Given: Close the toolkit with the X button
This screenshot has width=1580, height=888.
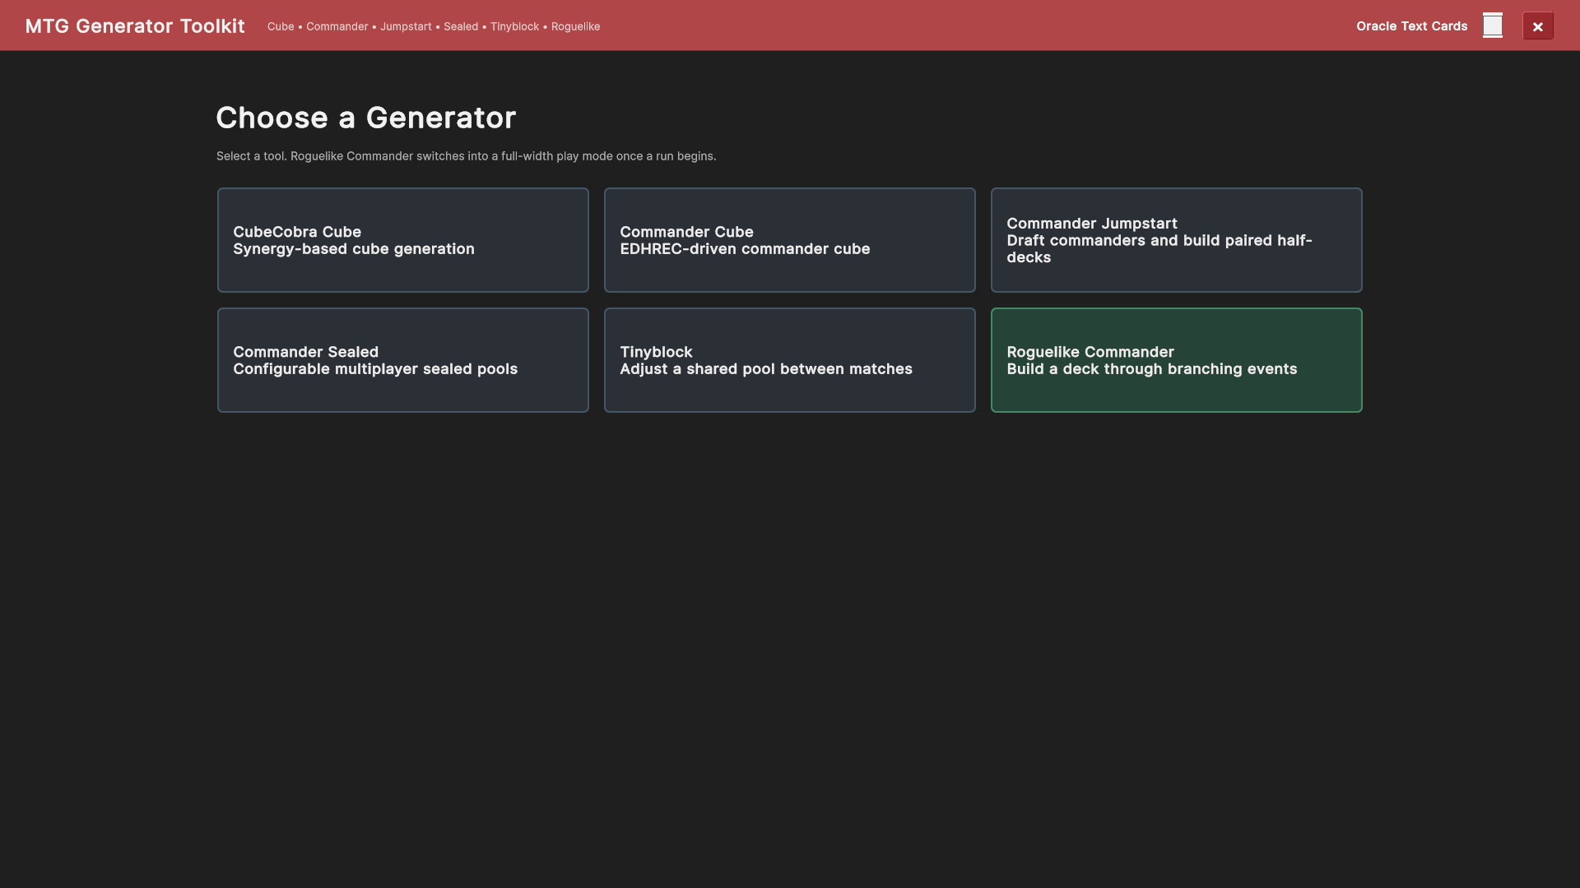Looking at the screenshot, I should tap(1538, 26).
